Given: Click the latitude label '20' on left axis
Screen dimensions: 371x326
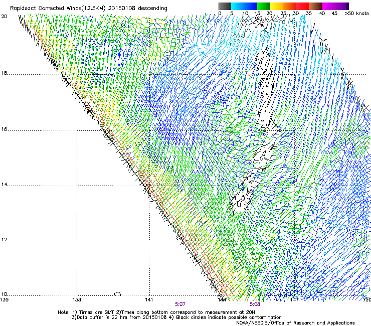Looking at the screenshot, I should point(4,17).
